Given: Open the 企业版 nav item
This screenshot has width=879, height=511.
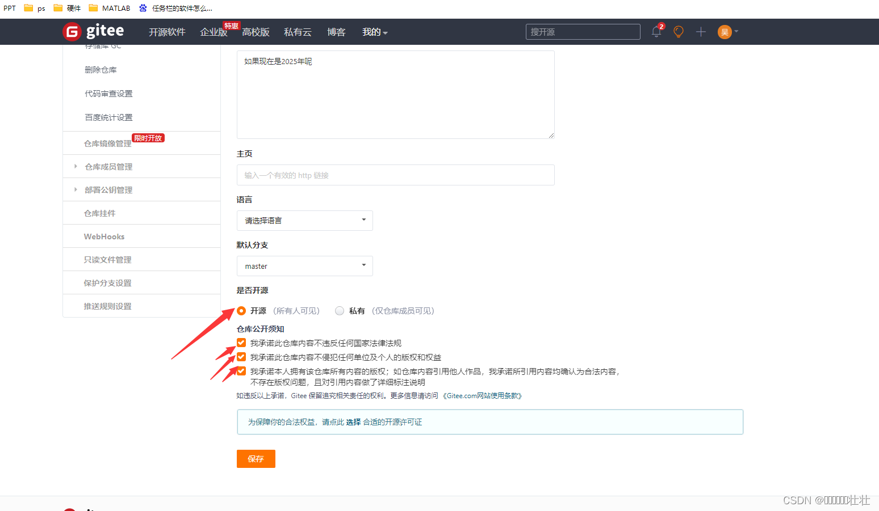Looking at the screenshot, I should 214,32.
